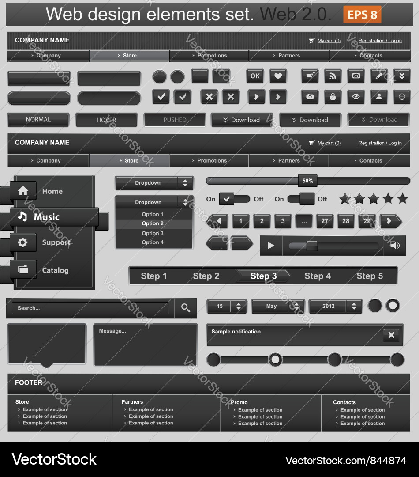Viewport: 419px width, 477px height.
Task: Click the first Download button
Action: tap(242, 120)
